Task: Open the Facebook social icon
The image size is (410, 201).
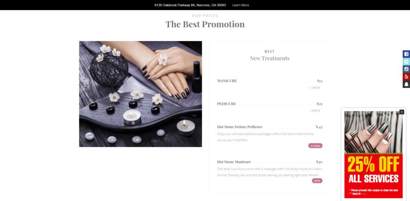Action: [x=406, y=54]
